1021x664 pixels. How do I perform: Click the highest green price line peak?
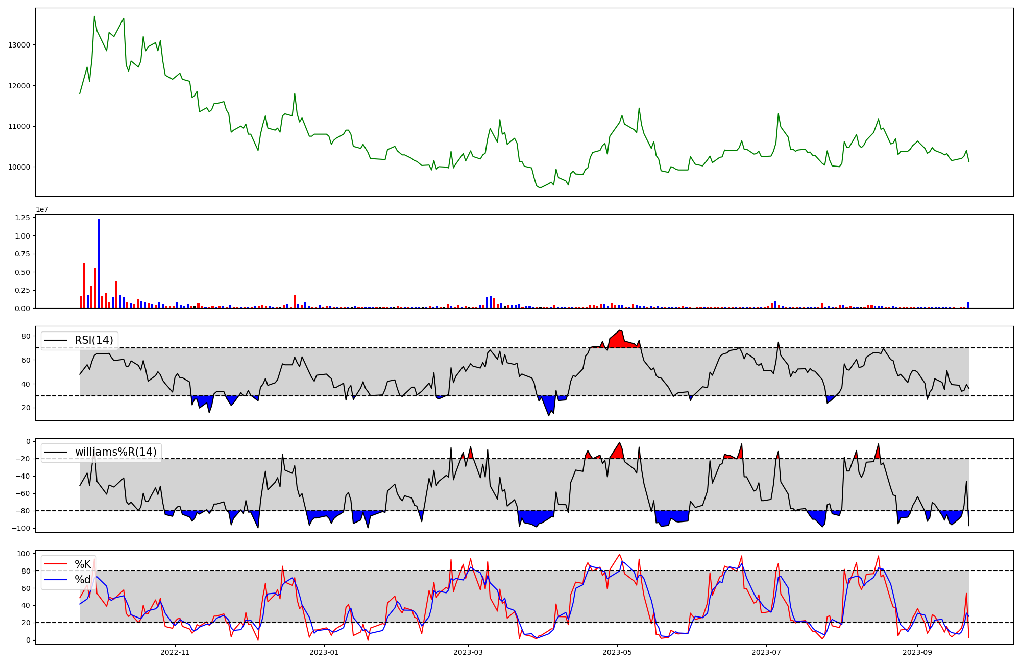pos(94,17)
